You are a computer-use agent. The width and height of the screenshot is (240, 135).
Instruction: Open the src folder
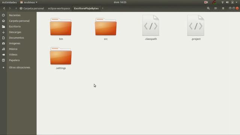point(106,27)
